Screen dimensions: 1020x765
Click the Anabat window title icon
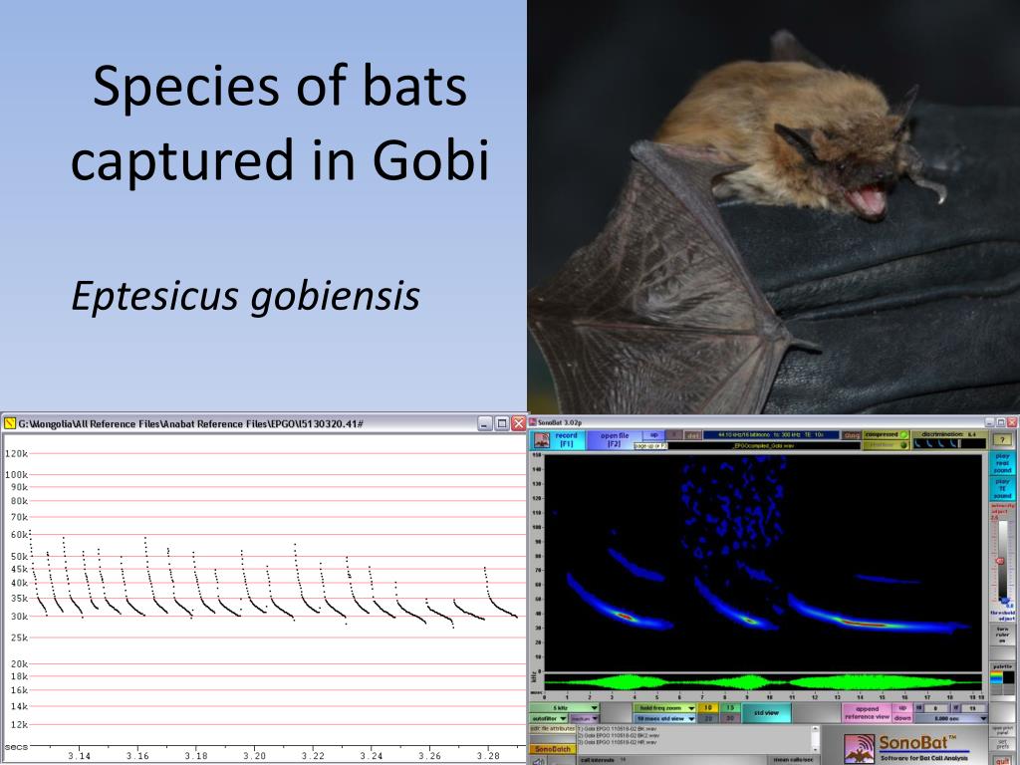(9, 423)
